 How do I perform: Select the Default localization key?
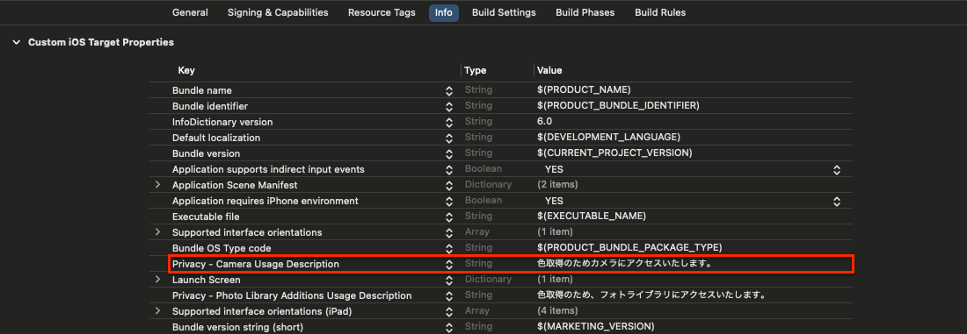point(216,138)
